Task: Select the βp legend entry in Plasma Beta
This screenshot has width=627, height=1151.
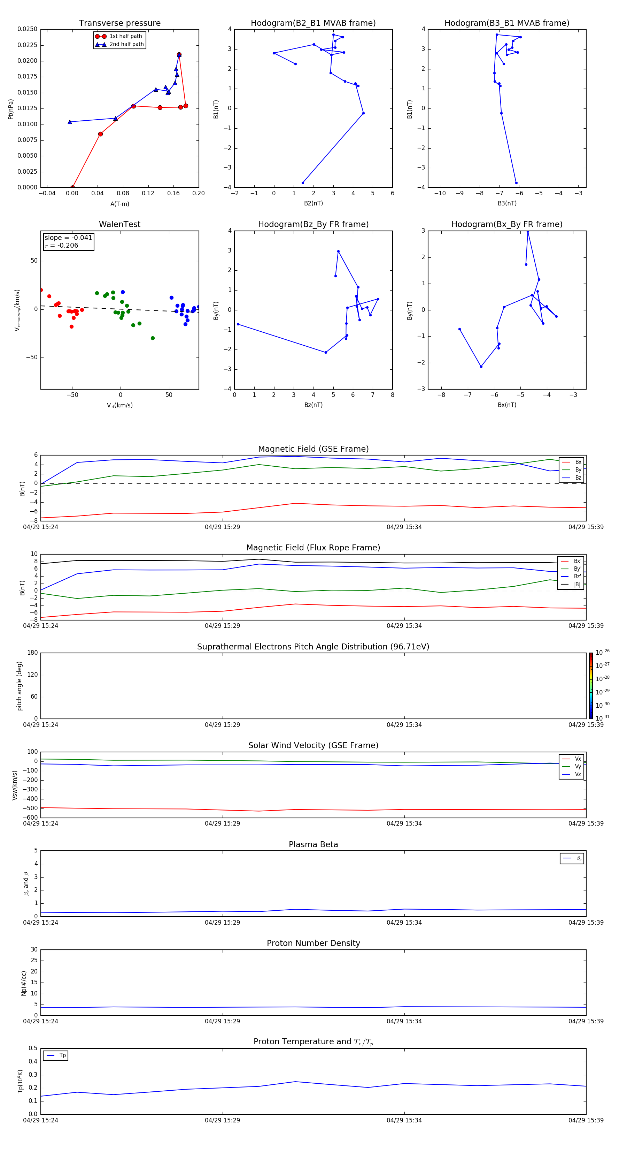Action: coord(572,858)
